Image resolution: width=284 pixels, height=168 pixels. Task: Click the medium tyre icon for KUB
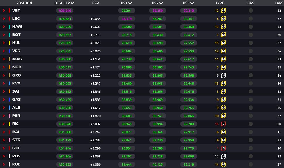click(x=223, y=164)
